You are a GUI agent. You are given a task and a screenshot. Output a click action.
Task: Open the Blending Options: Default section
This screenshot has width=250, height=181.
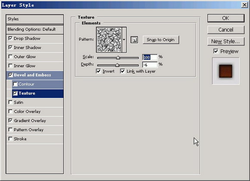35,29
